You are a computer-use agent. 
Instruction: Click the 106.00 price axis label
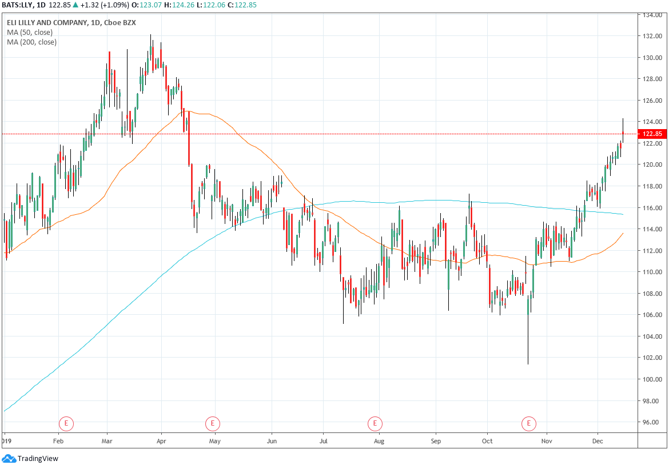click(652, 315)
